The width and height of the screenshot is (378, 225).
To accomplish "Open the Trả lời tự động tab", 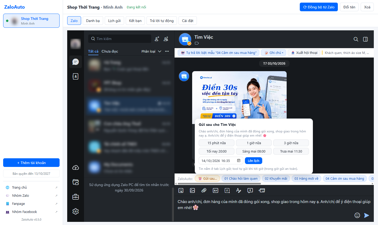I will pyautogui.click(x=162, y=21).
